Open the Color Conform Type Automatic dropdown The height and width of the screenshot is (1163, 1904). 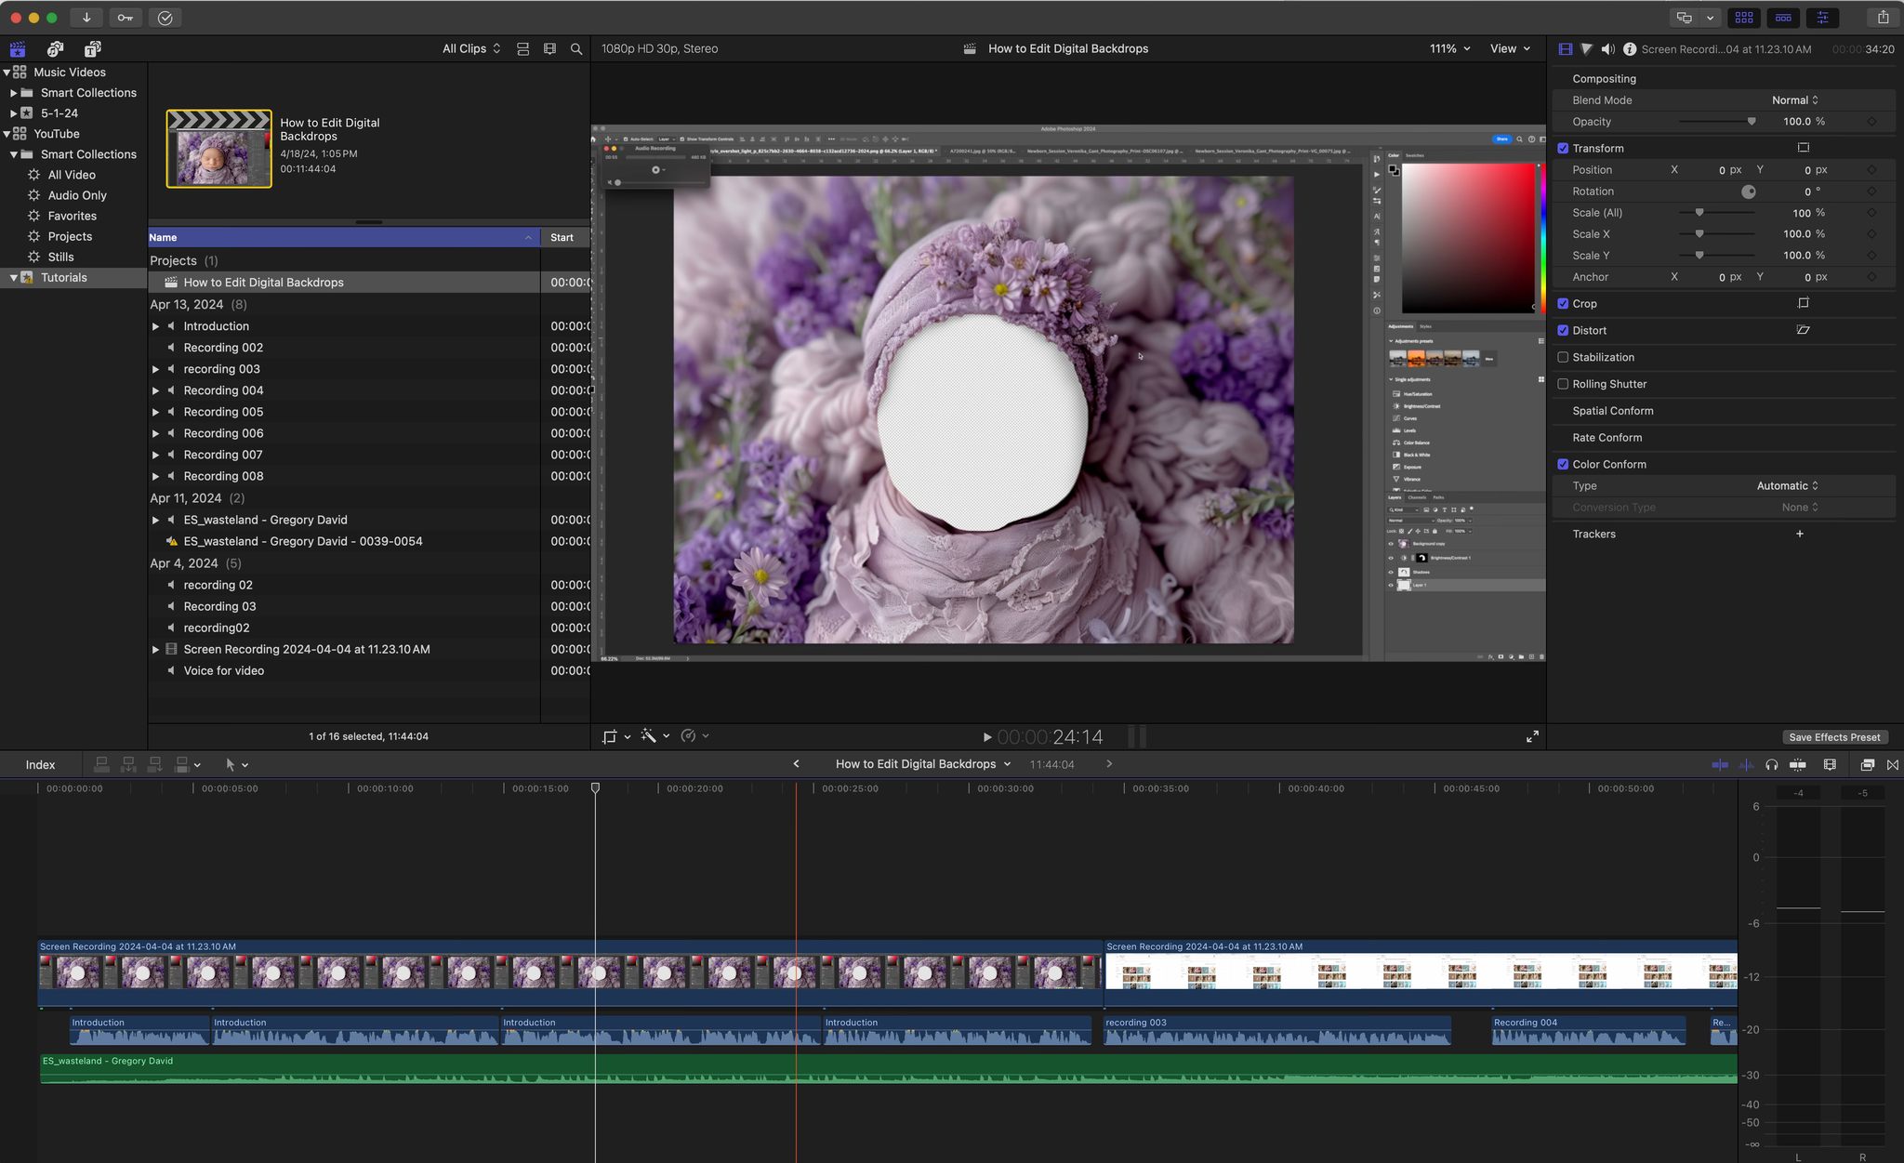click(x=1787, y=485)
